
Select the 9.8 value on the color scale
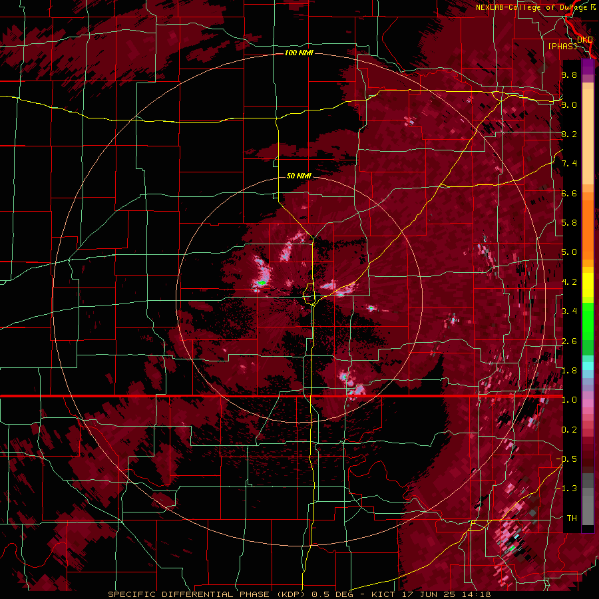569,75
